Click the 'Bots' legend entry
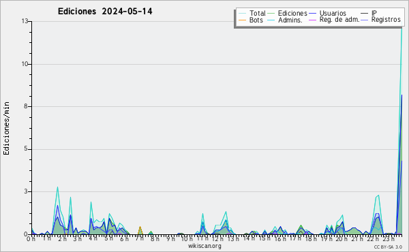Viewport: 409px width, 252px height. 256,20
